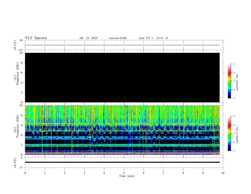Click the upper color scale bar beside ch.1
251x194 pixels.
(x=229, y=81)
